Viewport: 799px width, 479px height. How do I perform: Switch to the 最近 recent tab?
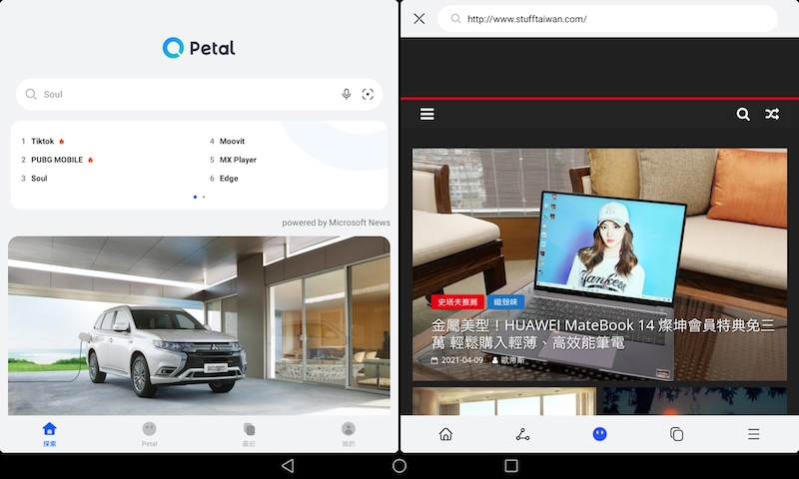click(x=249, y=434)
